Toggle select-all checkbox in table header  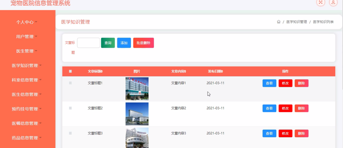70,71
